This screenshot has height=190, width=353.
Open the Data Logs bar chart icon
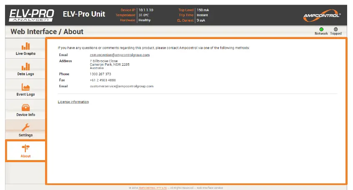26,67
